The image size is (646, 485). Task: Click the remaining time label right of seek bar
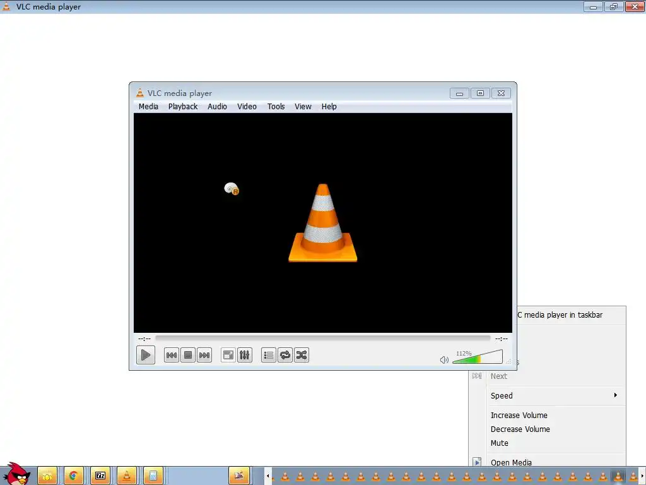[502, 338]
